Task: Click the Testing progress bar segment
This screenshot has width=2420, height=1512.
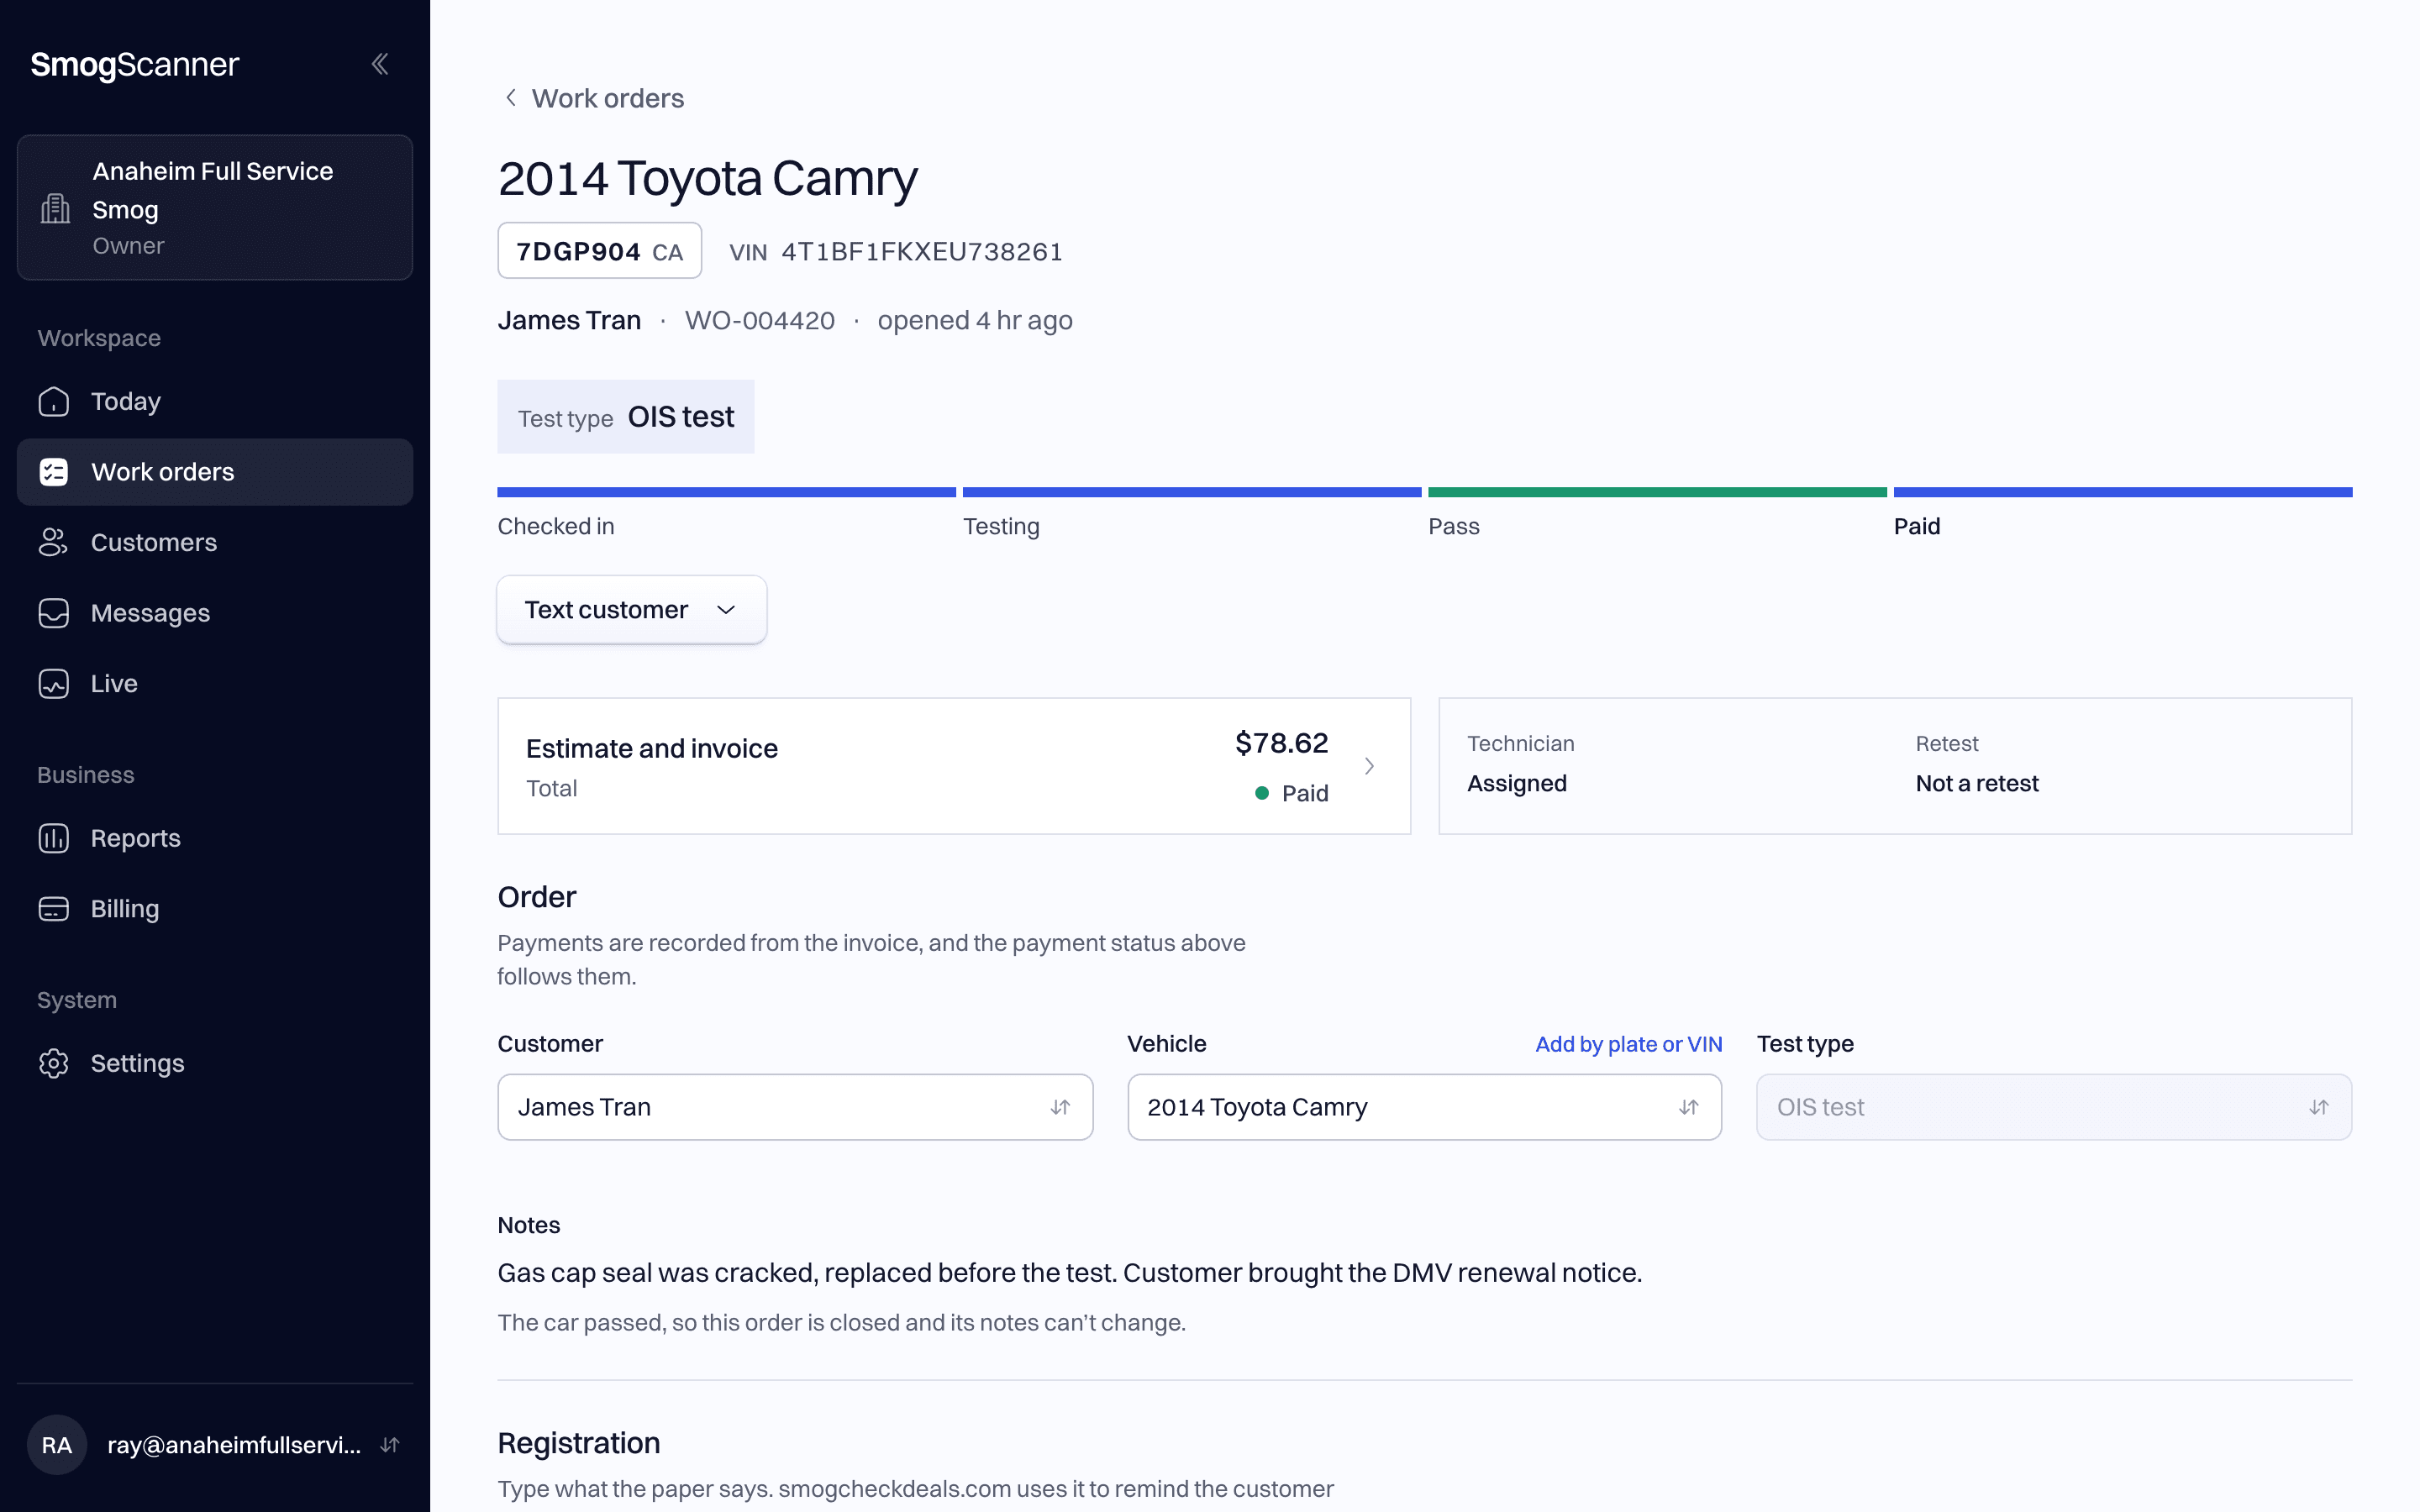Action: tap(1192, 492)
